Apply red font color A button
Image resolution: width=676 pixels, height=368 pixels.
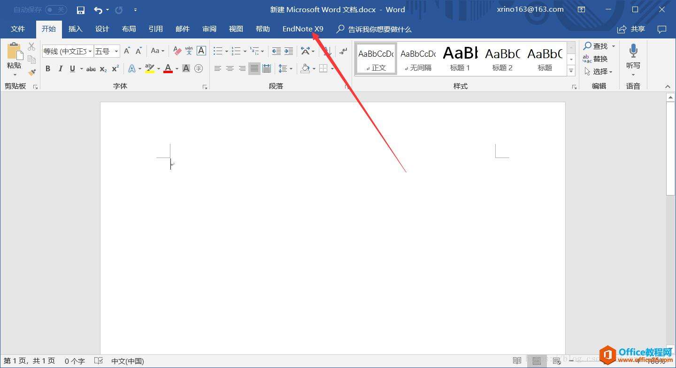[168, 69]
